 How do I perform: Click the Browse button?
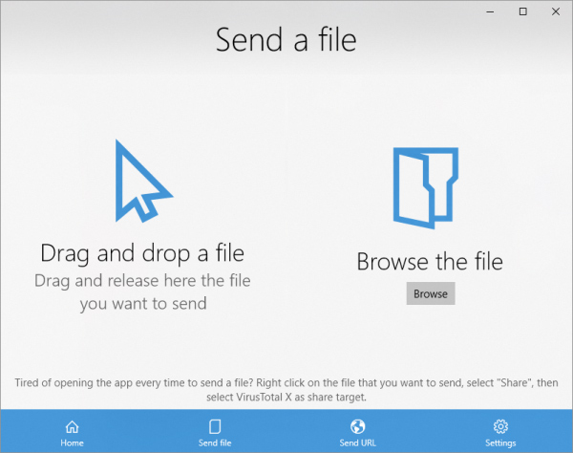[x=431, y=293]
